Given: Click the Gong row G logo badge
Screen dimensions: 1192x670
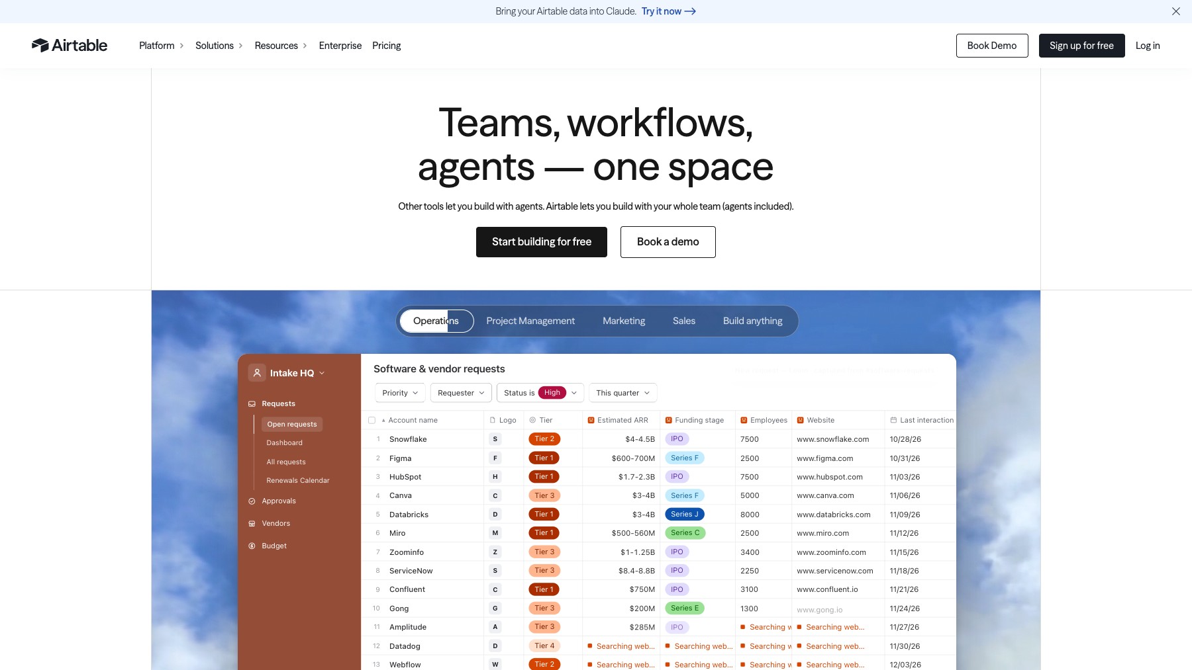Looking at the screenshot, I should click(495, 608).
